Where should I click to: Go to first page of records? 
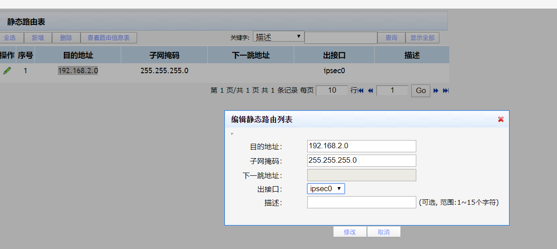[x=361, y=91]
